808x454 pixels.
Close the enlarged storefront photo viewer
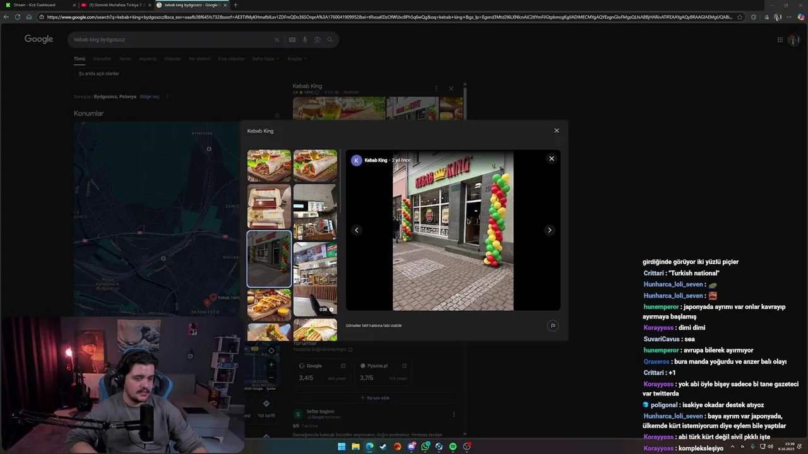click(552, 159)
